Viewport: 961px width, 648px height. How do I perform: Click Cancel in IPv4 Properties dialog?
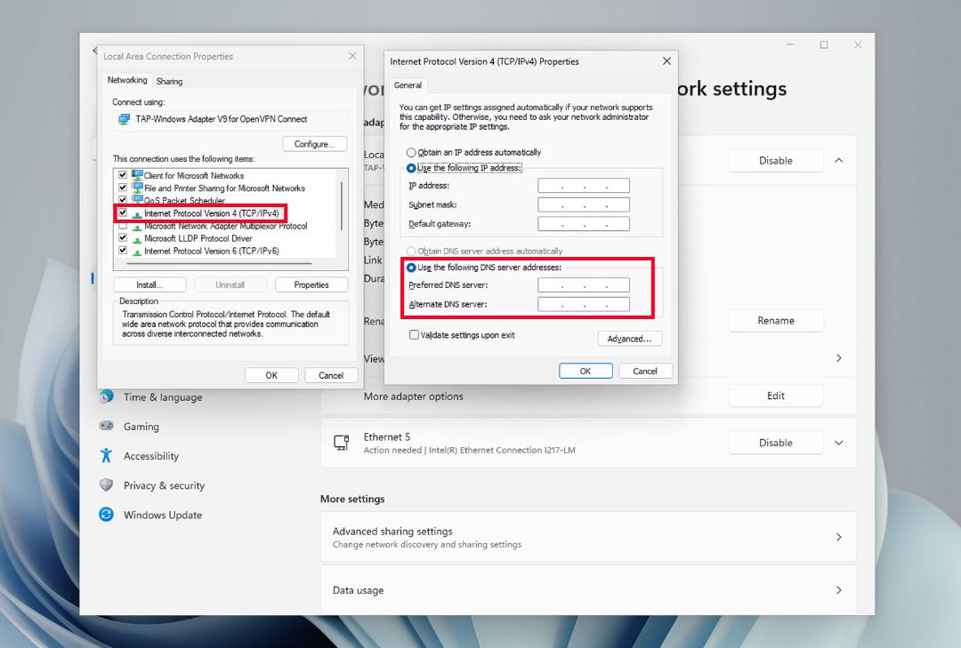[645, 372]
